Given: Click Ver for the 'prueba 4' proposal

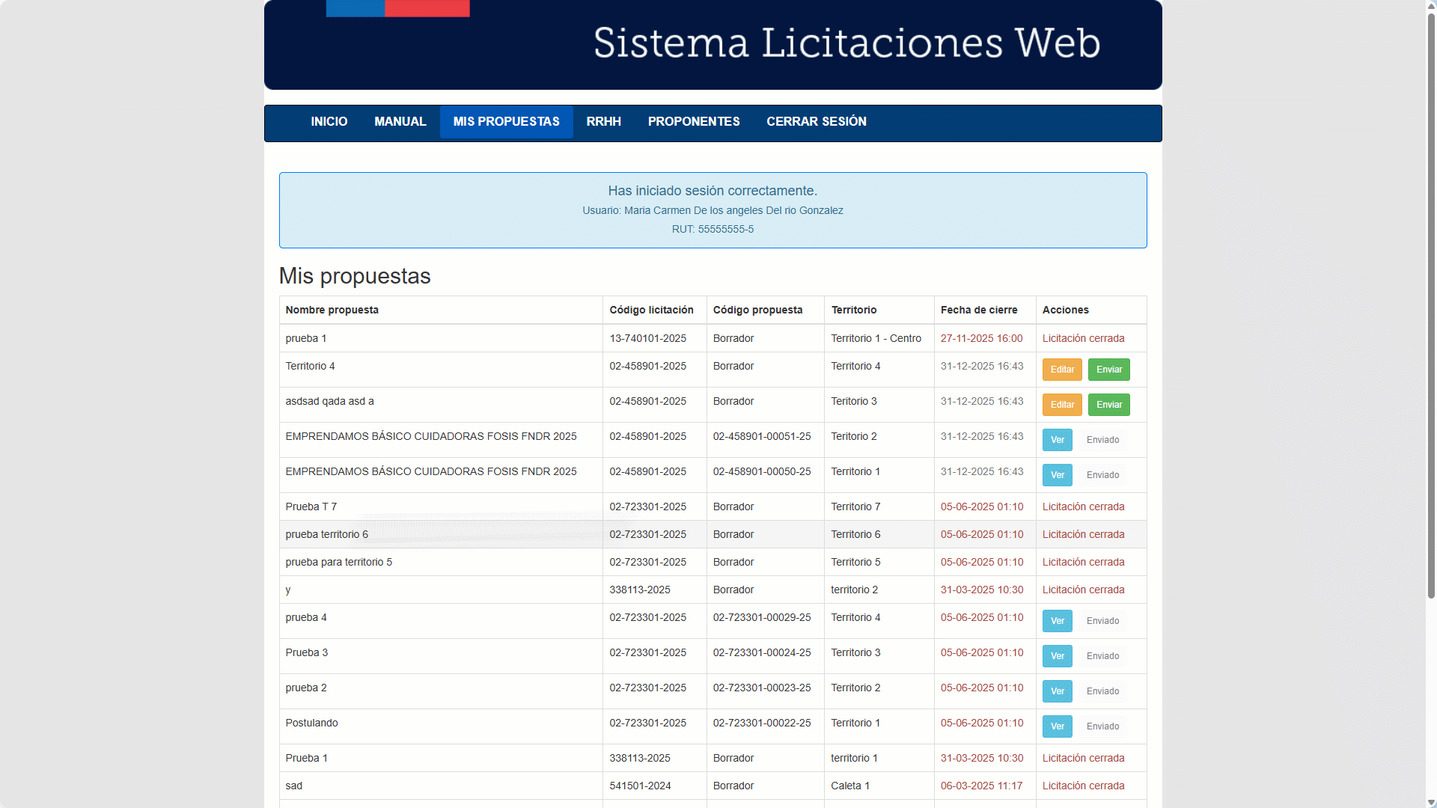Looking at the screenshot, I should (x=1057, y=621).
